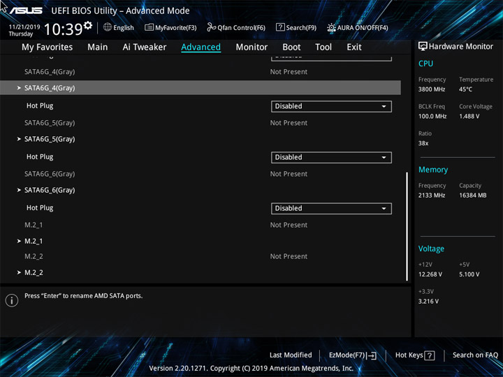Viewport: 503px width, 377px height.
Task: Open the partially visible top dropdown box
Action: click(331, 58)
